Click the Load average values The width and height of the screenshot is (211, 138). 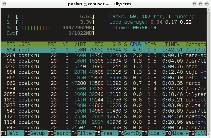[171, 22]
